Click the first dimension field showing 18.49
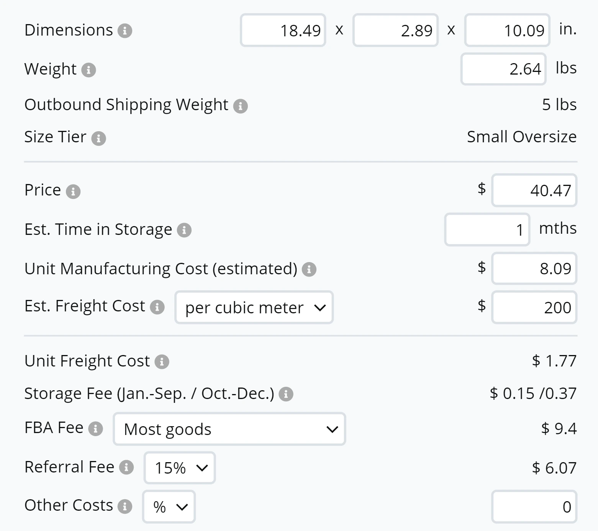The height and width of the screenshot is (531, 598). (283, 31)
